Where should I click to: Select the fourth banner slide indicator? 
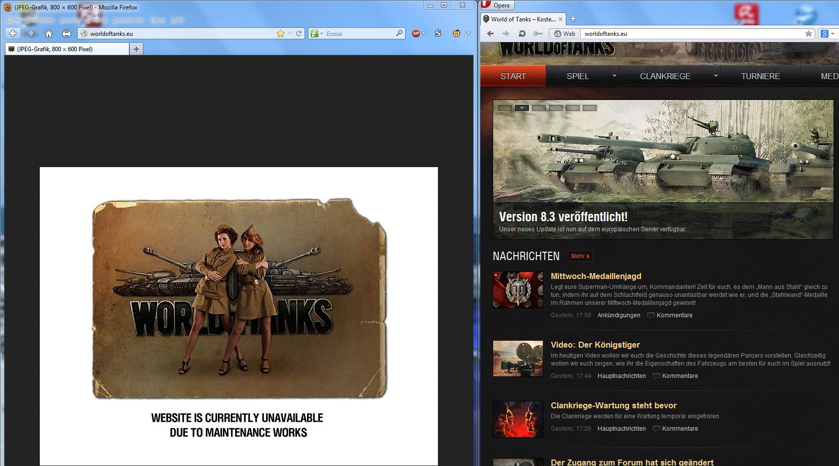coord(556,107)
